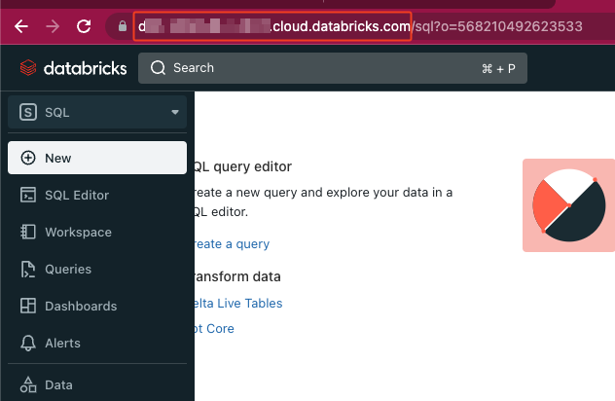This screenshot has width=615, height=401.
Task: Focus the Search input field
Action: coord(321,68)
